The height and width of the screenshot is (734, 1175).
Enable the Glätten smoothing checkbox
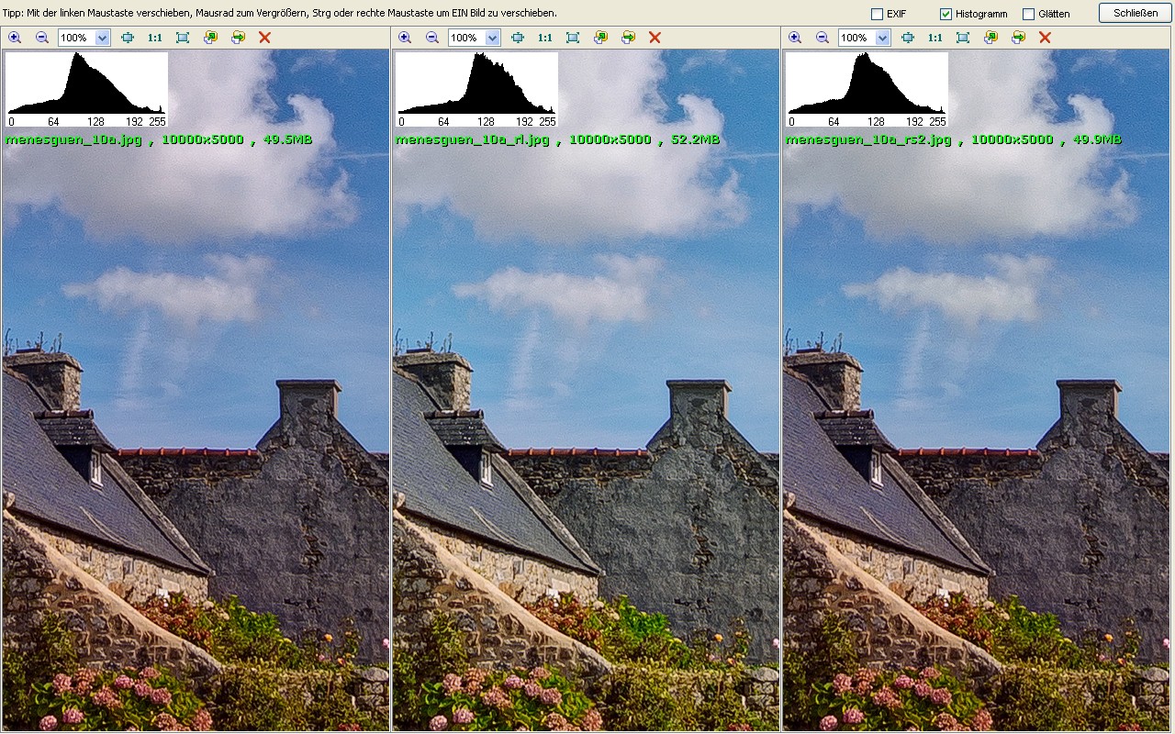click(x=1028, y=14)
